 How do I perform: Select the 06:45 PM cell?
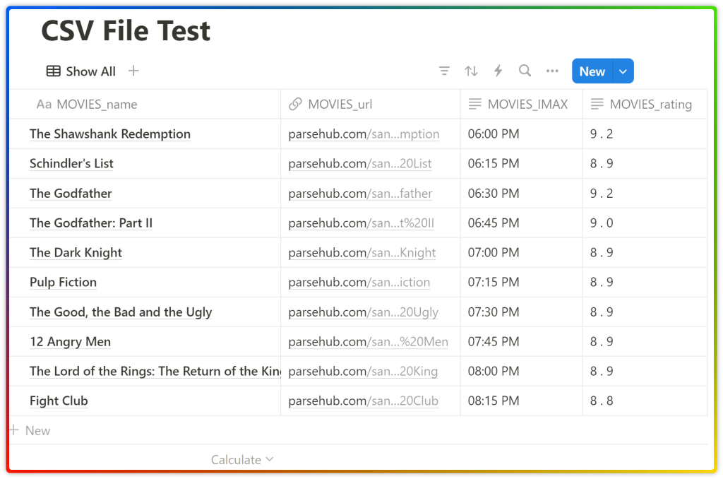click(521, 223)
